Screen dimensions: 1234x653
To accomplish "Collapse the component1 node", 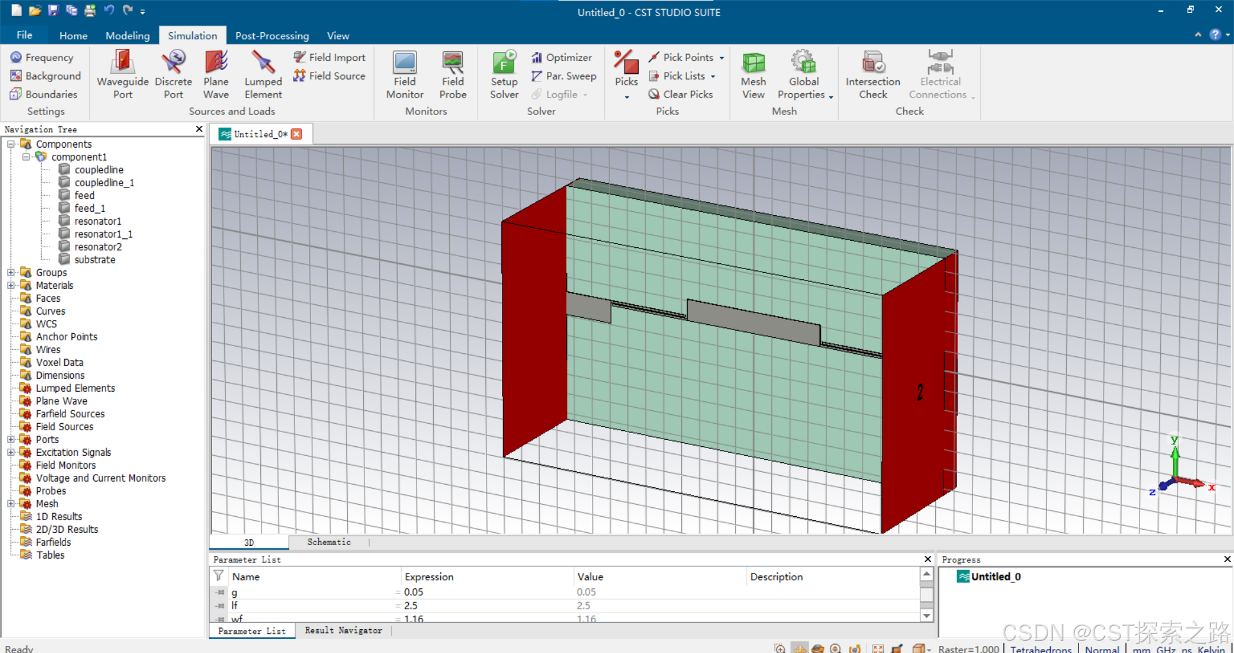I will pos(26,157).
